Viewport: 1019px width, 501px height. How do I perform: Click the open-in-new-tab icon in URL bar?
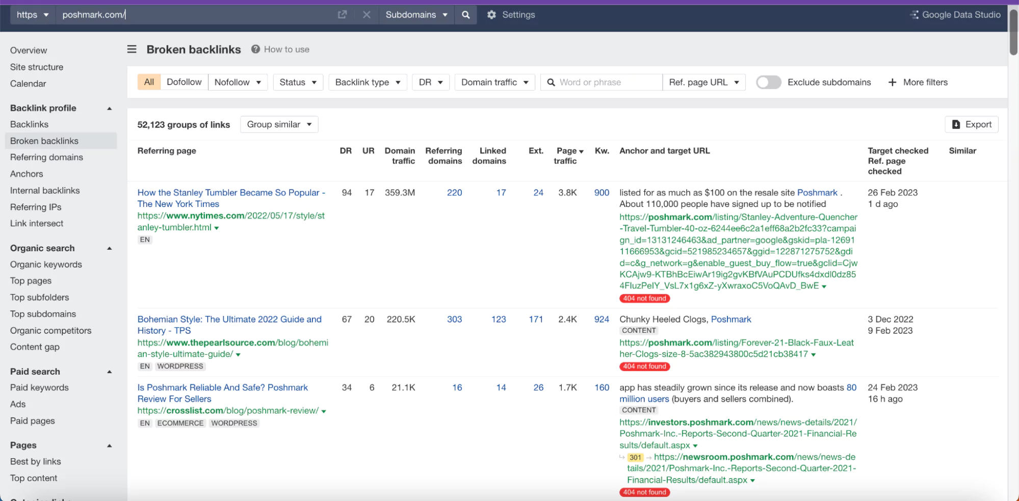342,15
